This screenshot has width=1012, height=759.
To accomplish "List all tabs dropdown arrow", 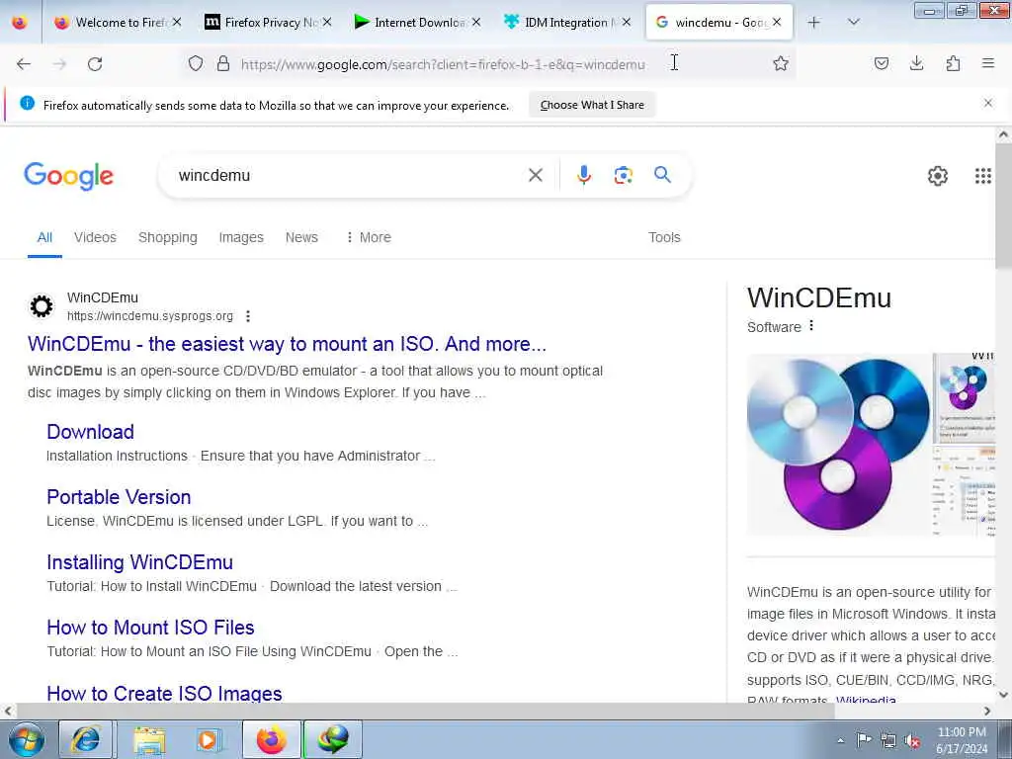I will (x=853, y=22).
